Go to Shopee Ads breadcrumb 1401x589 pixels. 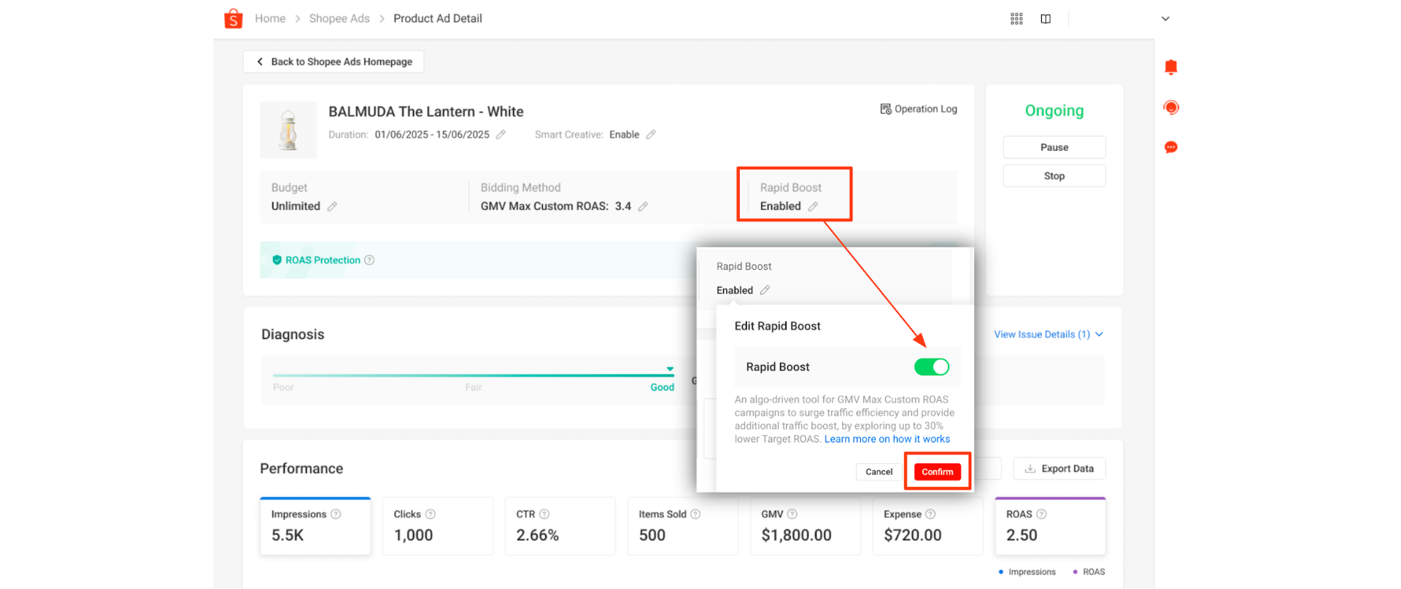pyautogui.click(x=339, y=19)
